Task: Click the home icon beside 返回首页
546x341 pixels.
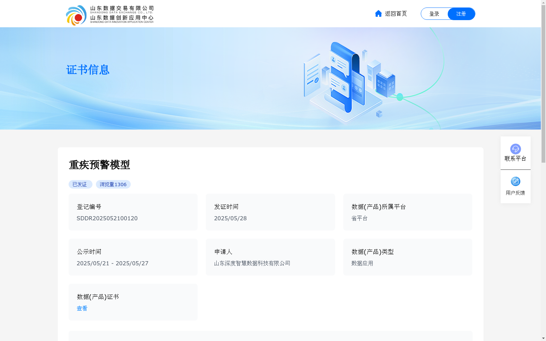Action: click(x=378, y=14)
